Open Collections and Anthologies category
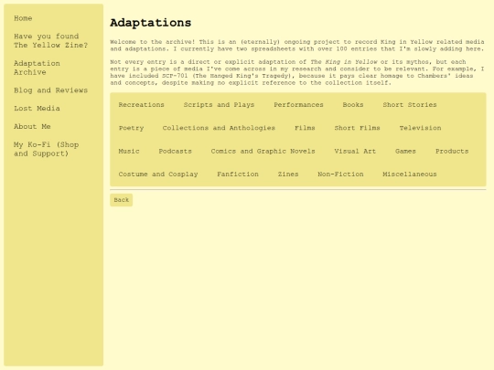The width and height of the screenshot is (494, 370). click(x=219, y=128)
